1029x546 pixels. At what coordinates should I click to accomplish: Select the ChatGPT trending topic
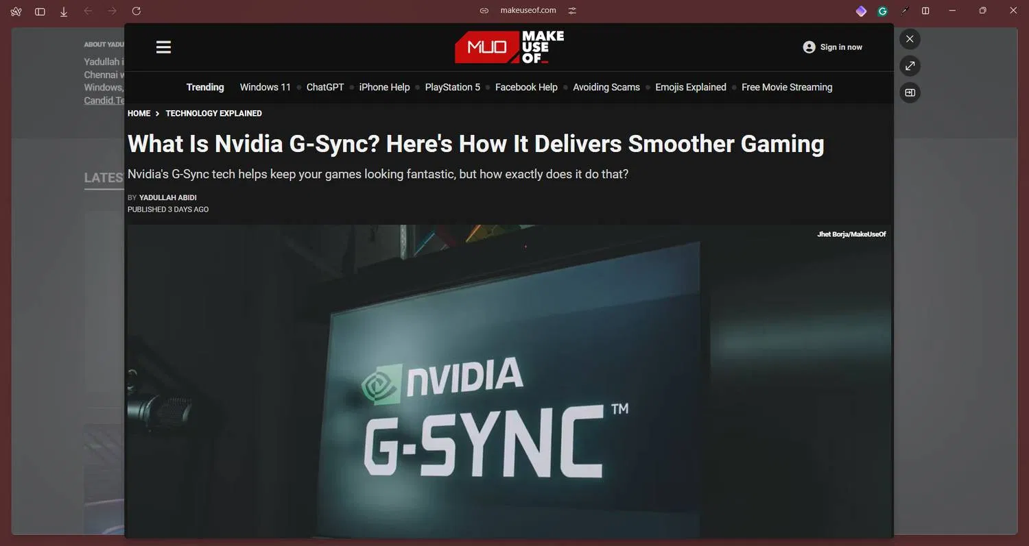click(325, 87)
